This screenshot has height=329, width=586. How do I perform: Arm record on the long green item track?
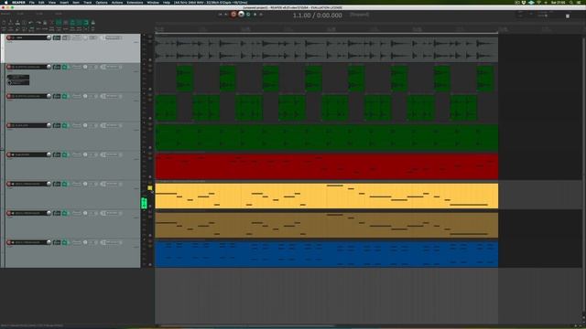tap(8, 125)
